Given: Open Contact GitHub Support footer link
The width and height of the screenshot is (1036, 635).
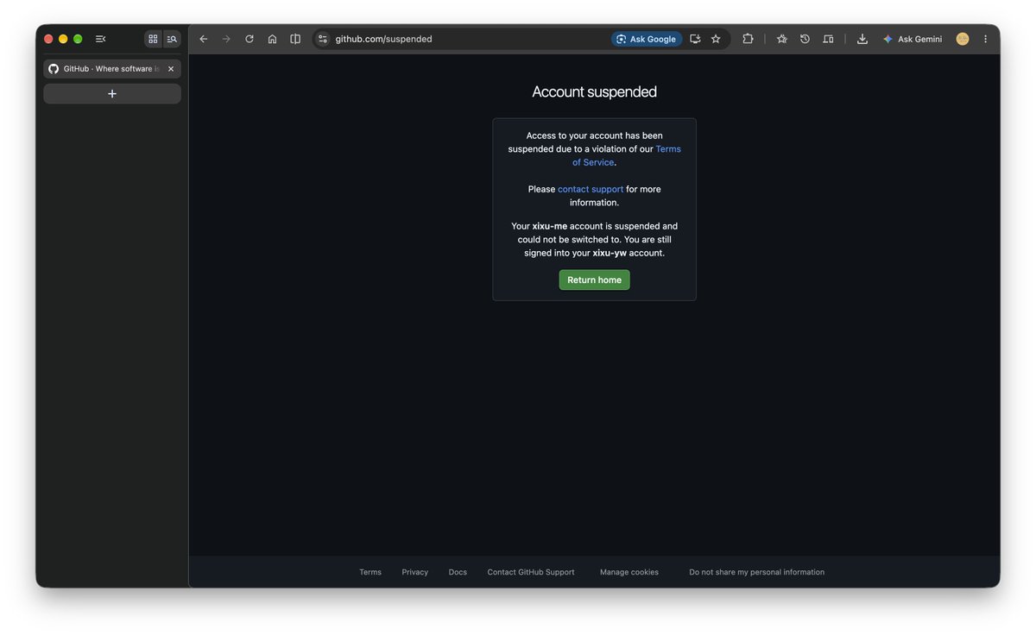Looking at the screenshot, I should click(531, 572).
